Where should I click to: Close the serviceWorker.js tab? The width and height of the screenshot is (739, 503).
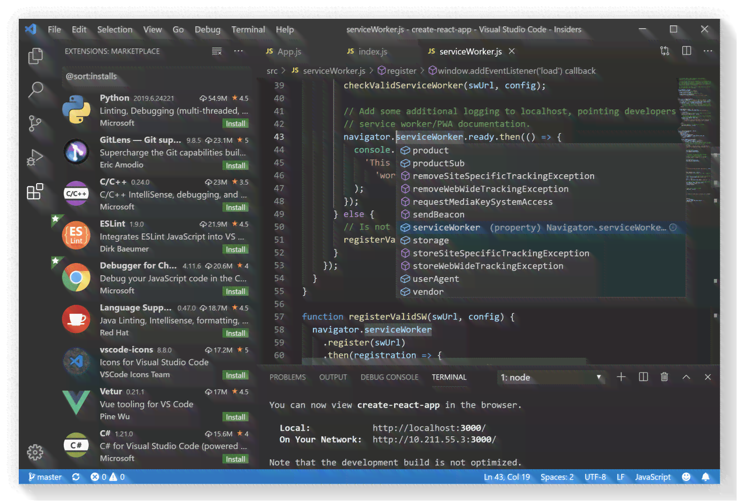(x=512, y=51)
